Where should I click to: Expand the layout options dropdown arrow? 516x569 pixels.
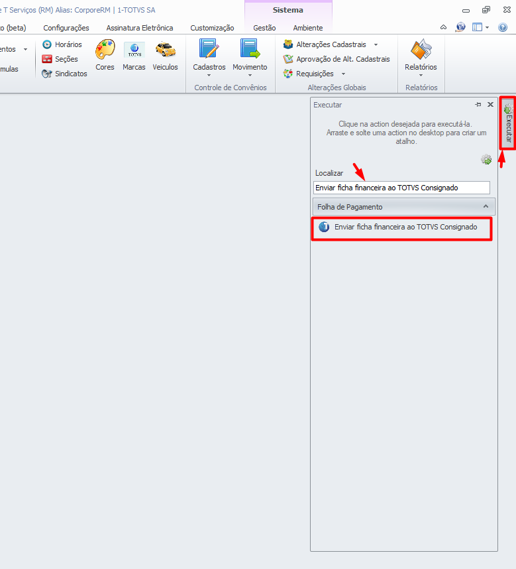click(x=487, y=27)
